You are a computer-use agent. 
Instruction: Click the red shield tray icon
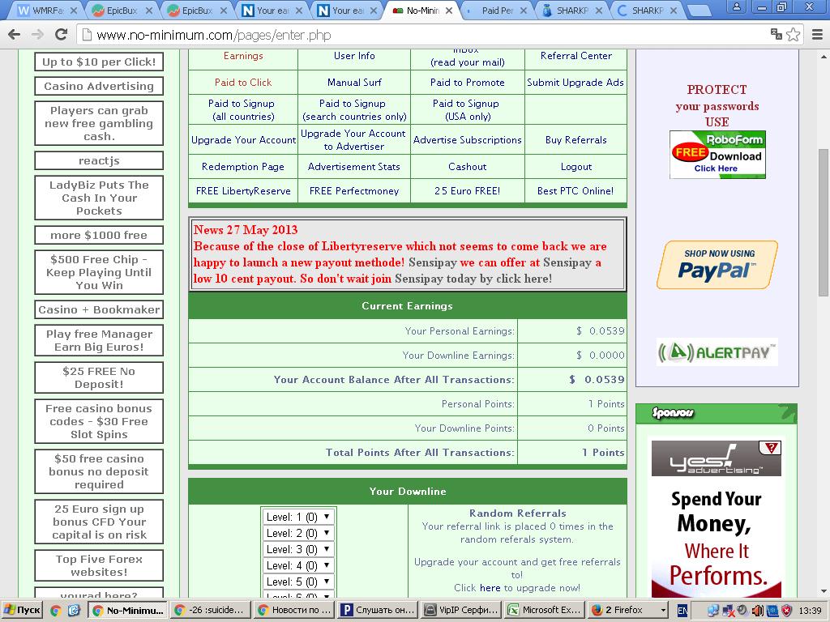787,611
